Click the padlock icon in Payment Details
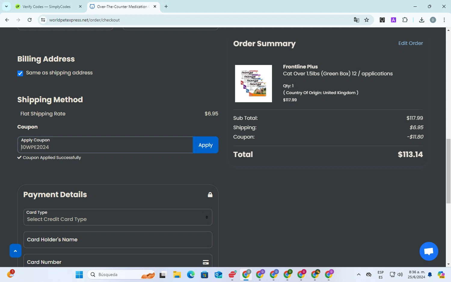Image resolution: width=451 pixels, height=282 pixels. pos(210,195)
